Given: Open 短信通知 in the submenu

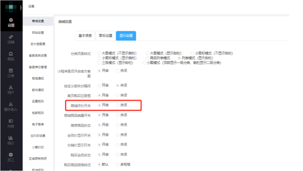Looking at the screenshot, I should [x=38, y=78].
